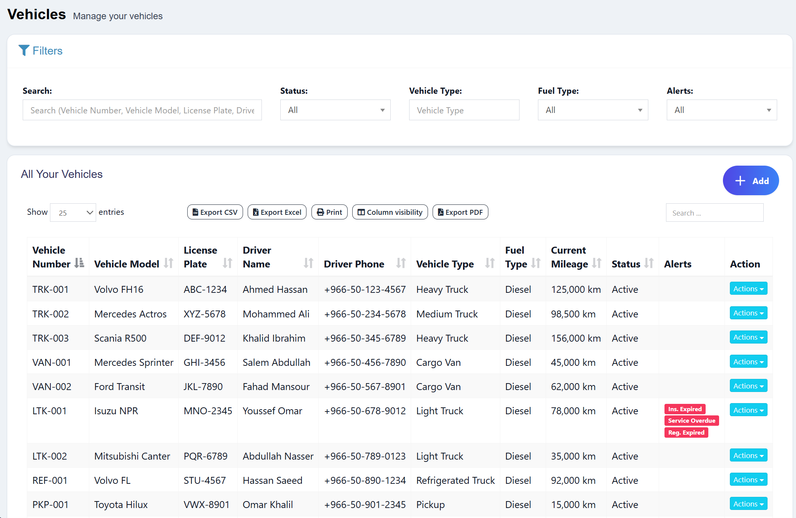
Task: Click the Export CSV button
Action: pyautogui.click(x=215, y=212)
